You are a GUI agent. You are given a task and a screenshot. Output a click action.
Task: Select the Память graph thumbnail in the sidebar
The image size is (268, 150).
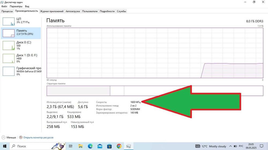[9, 33]
